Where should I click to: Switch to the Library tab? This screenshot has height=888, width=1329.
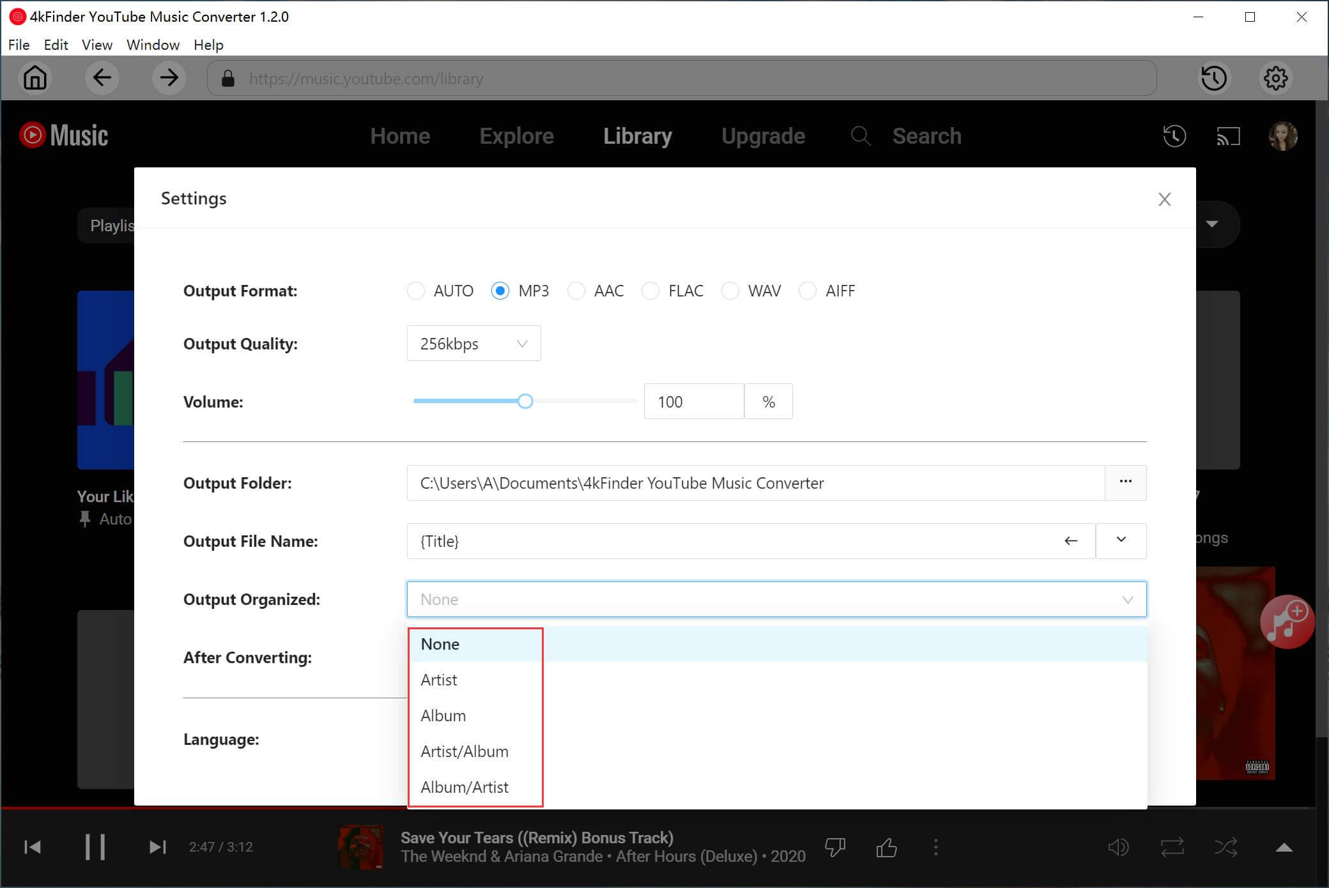[637, 135]
